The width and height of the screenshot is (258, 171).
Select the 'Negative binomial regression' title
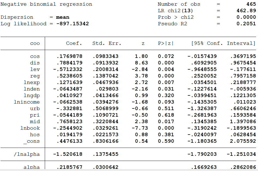pos(46,4)
